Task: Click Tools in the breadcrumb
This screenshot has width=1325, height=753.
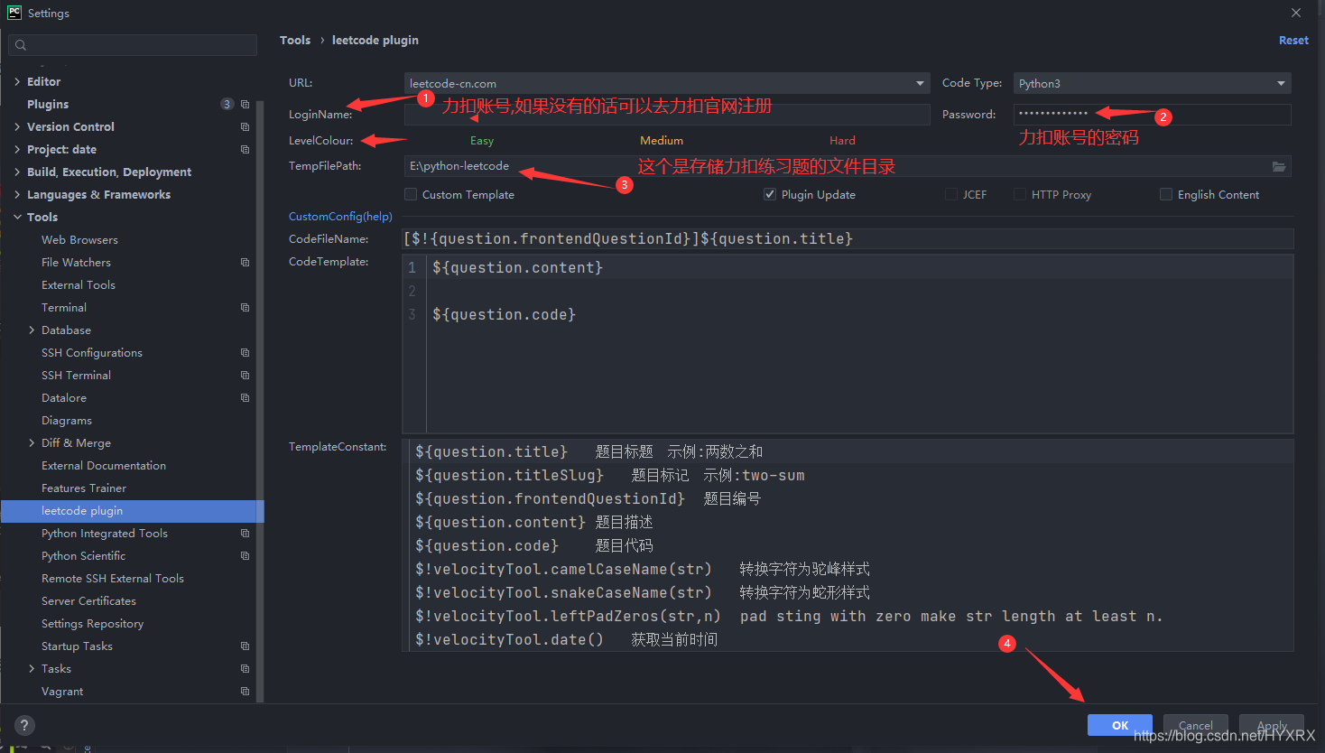Action: pyautogui.click(x=295, y=41)
